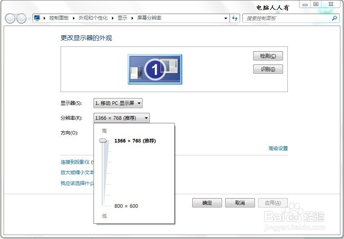Screen dimensions: 344x239
Task: Click the resolution slider thumb handle
Action: (x=103, y=141)
